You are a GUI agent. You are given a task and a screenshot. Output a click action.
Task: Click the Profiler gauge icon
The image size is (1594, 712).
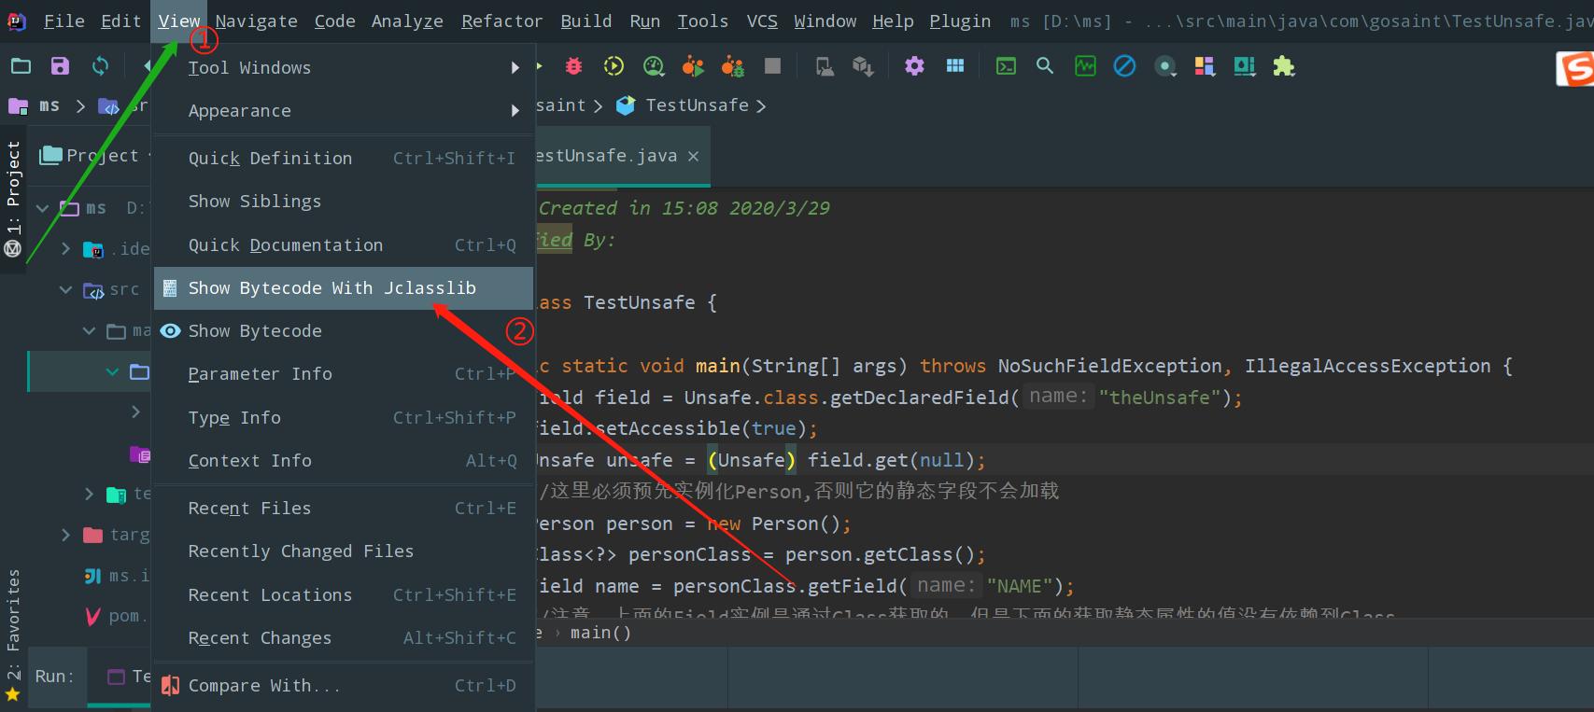[654, 66]
